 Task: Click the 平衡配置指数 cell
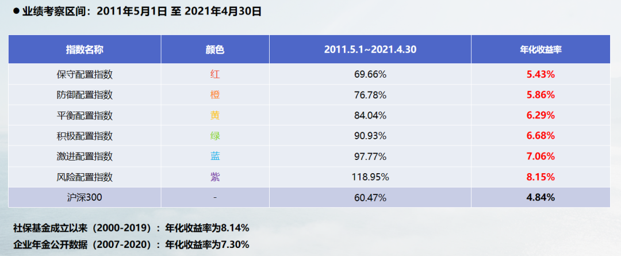point(85,115)
